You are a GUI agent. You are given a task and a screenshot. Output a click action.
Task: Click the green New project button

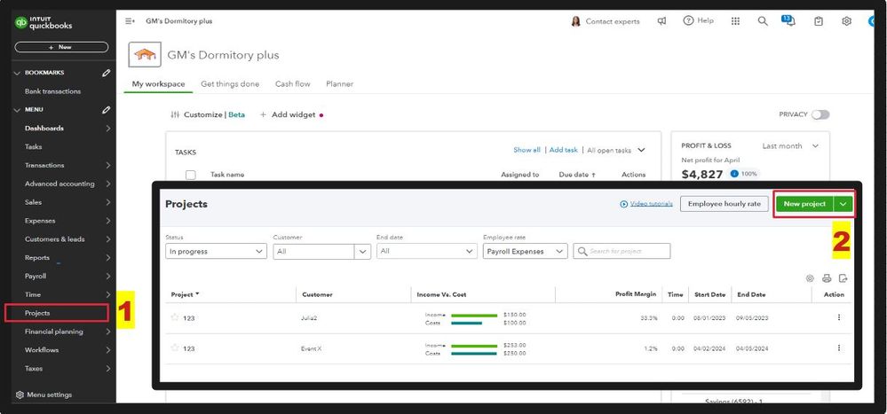point(804,204)
